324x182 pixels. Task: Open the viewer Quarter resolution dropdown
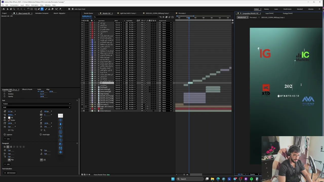coord(255,174)
